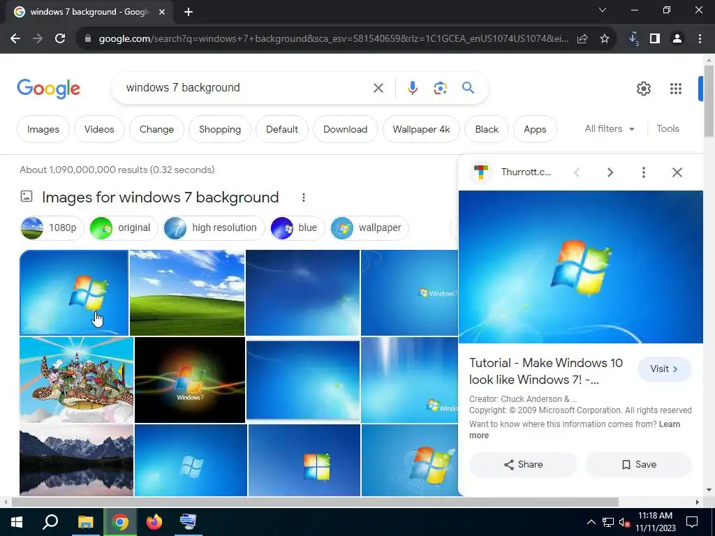Open the Windows Start menu
This screenshot has height=536, width=715.
click(17, 522)
